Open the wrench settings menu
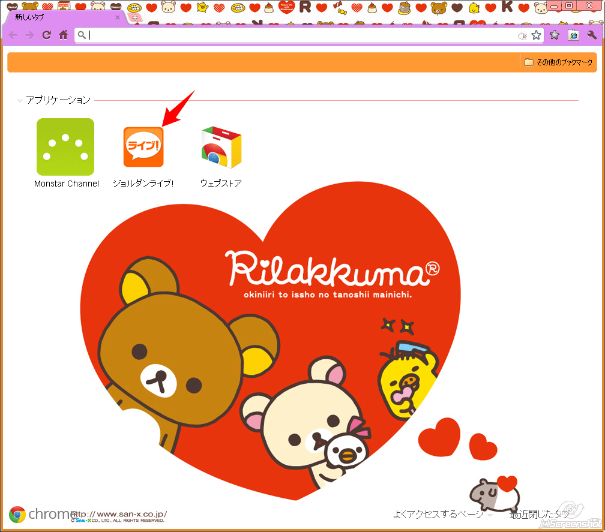605x532 pixels. click(591, 35)
